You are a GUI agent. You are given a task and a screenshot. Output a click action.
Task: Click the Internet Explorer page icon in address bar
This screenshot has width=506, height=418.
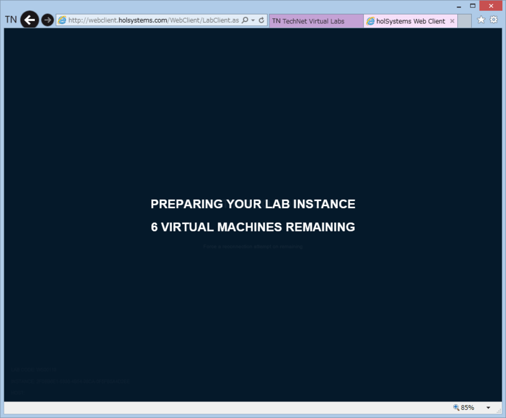tap(62, 20)
